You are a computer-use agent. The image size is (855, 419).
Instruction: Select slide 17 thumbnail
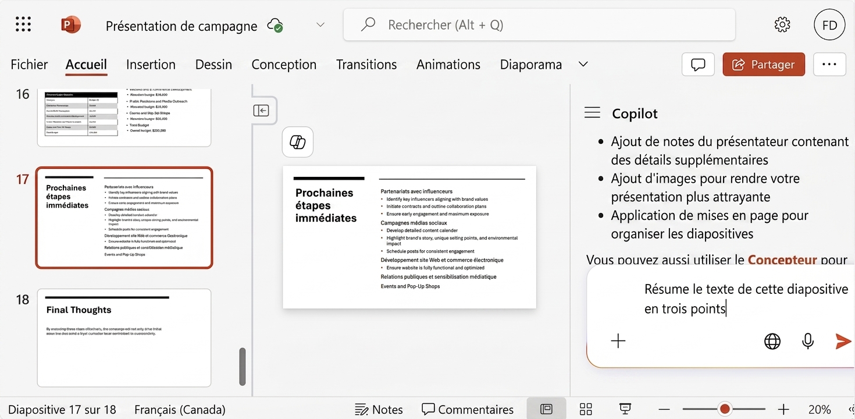[124, 218]
